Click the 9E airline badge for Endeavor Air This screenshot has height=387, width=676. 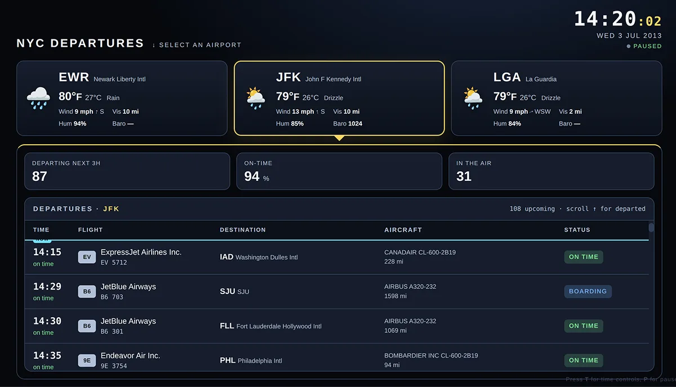87,360
